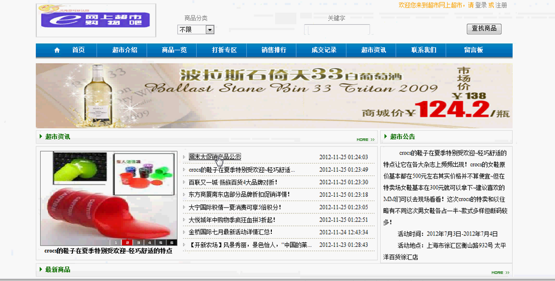Click the date 2012-11-24 12:43:34
This screenshot has height=281, width=555.
(343, 233)
